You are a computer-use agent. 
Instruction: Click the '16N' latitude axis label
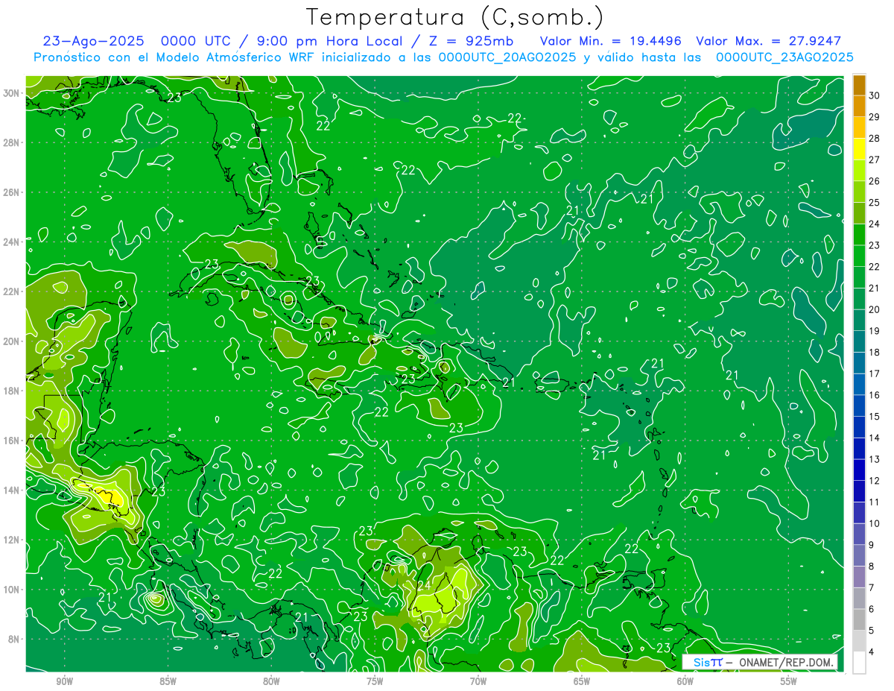tap(11, 441)
